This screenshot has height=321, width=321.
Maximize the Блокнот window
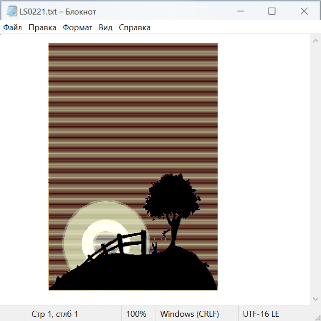tap(272, 11)
